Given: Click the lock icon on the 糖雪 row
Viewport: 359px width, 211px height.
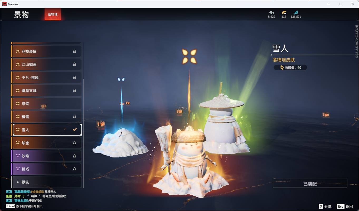Looking at the screenshot, I should click(x=75, y=117).
